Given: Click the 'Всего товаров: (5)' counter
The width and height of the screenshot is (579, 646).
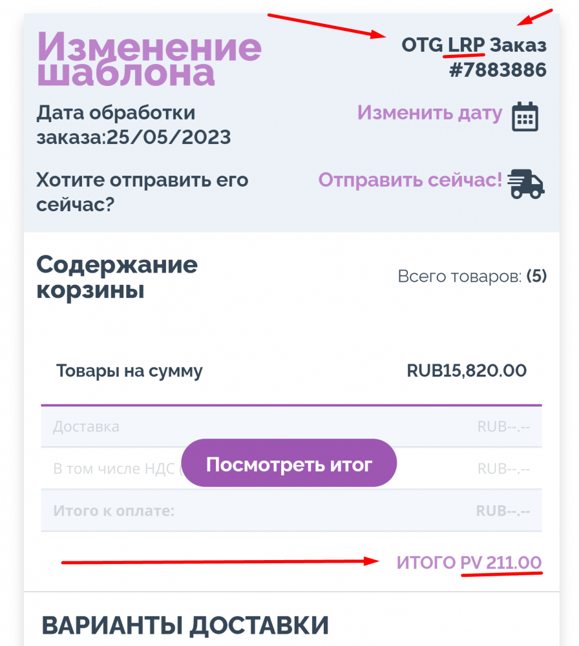Looking at the screenshot, I should pyautogui.click(x=472, y=276).
